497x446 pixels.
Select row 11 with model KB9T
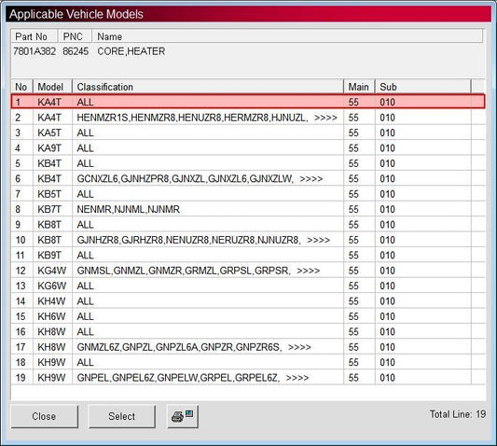pos(248,256)
